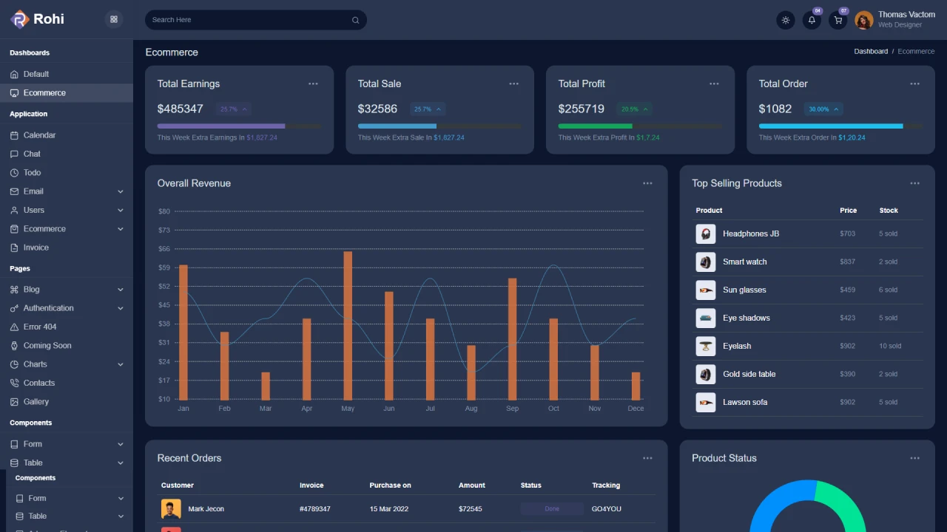Open Calendar menu item

pos(67,135)
